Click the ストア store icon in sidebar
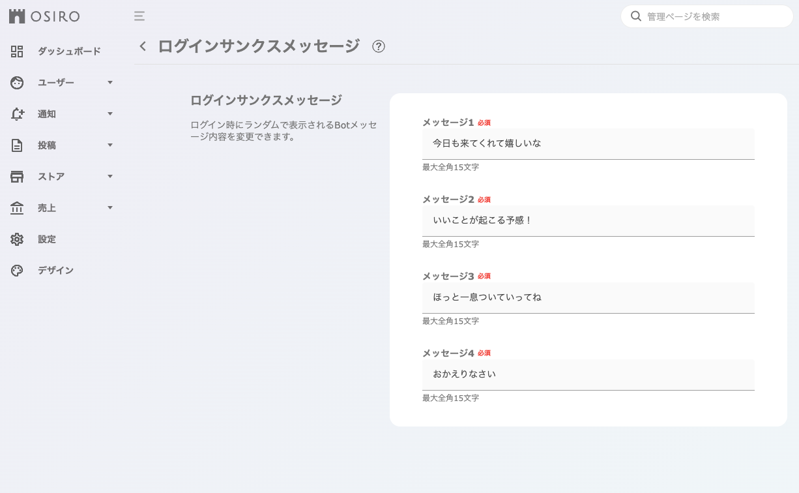 (17, 176)
